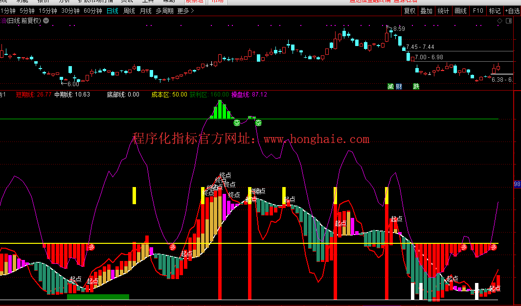
Task: Click the green 跌 marker below the candlesticks
Action: click(x=416, y=86)
